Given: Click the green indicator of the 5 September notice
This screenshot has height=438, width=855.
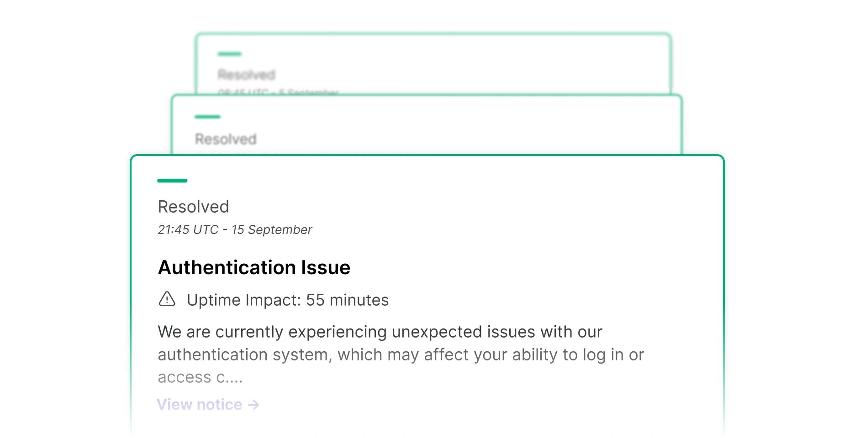Looking at the screenshot, I should click(x=229, y=54).
